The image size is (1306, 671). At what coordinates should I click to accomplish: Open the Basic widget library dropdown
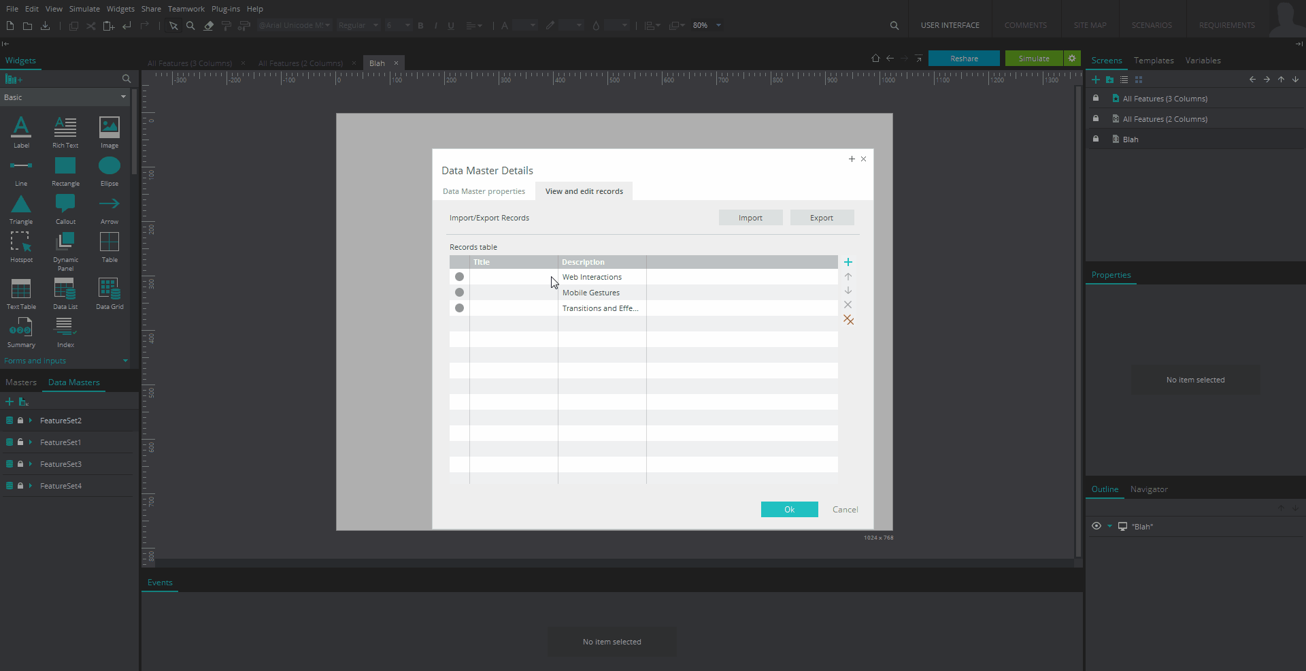click(123, 97)
